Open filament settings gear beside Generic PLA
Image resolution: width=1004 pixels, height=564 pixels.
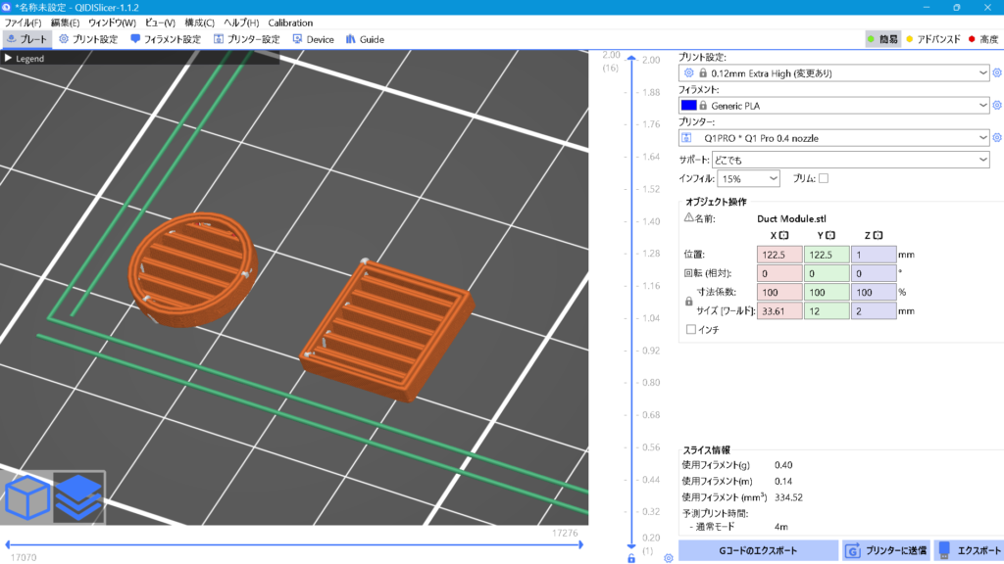tap(997, 105)
